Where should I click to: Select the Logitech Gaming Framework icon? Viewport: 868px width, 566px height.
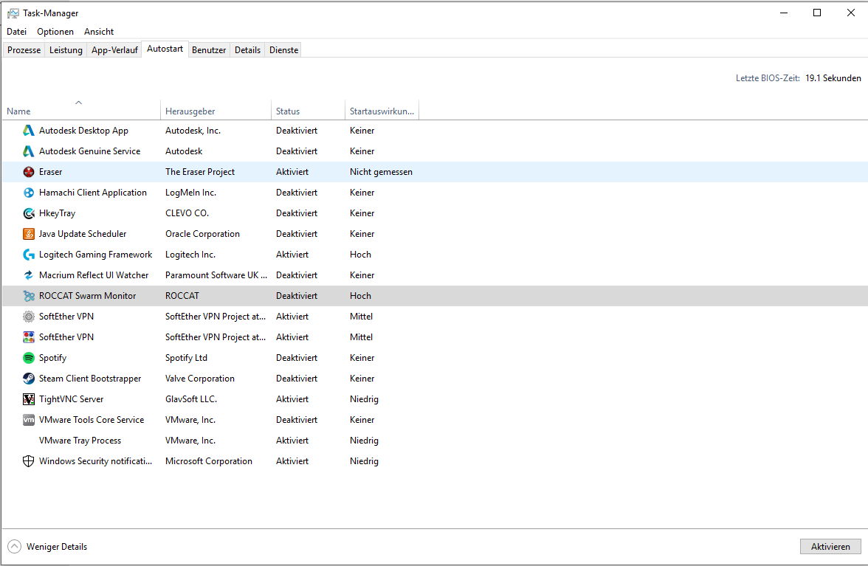(29, 255)
